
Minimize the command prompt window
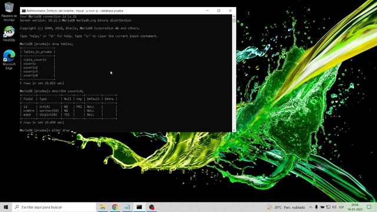point(207,11)
